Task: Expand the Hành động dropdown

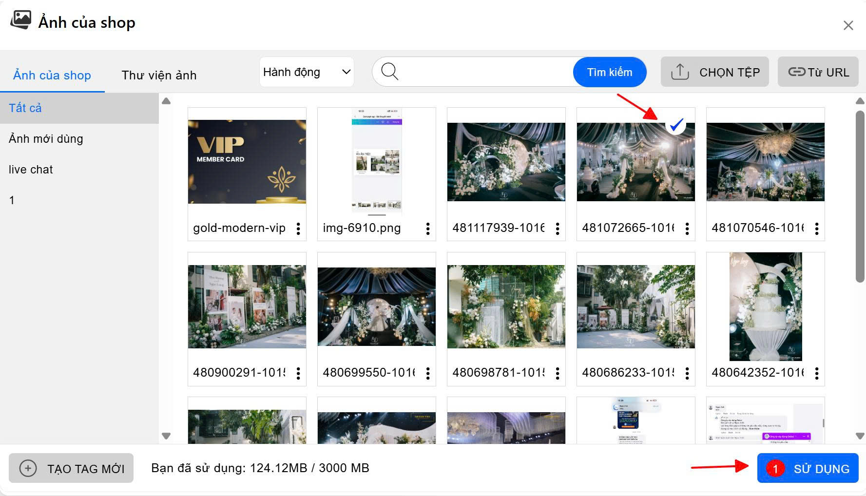Action: point(307,72)
